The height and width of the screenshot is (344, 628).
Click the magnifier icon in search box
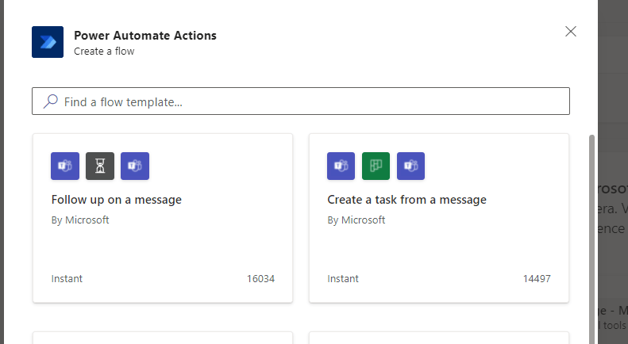point(50,101)
